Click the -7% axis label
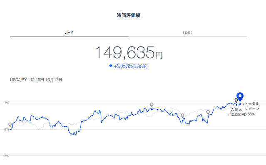Image resolution: width=266 pixels, height=165 pixels. (6, 156)
